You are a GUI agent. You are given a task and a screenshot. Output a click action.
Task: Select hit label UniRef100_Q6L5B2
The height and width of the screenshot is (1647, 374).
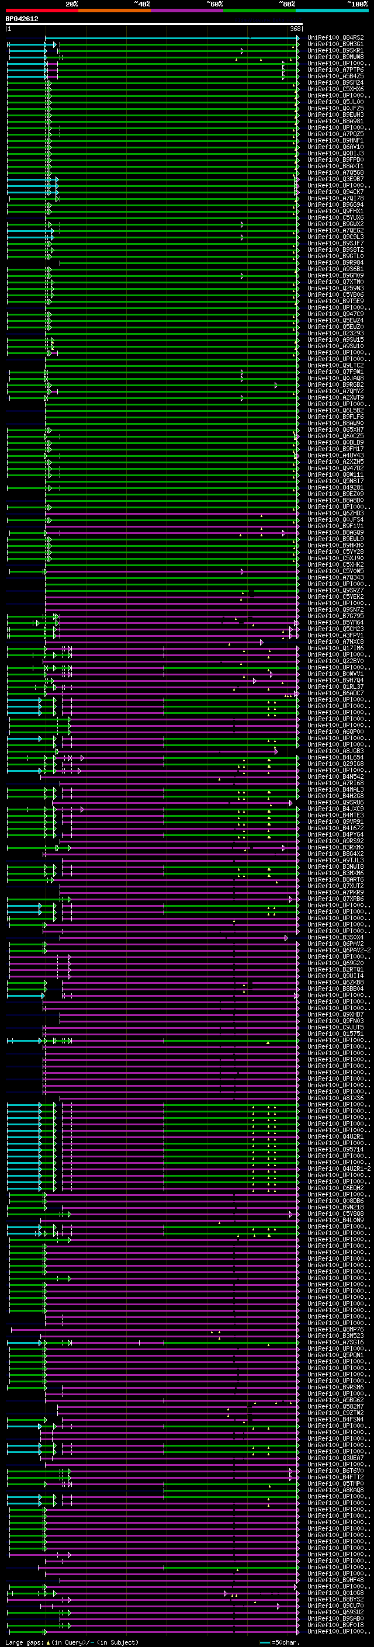click(335, 411)
